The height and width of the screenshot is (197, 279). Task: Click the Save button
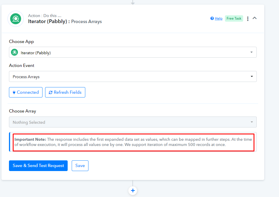click(80, 166)
